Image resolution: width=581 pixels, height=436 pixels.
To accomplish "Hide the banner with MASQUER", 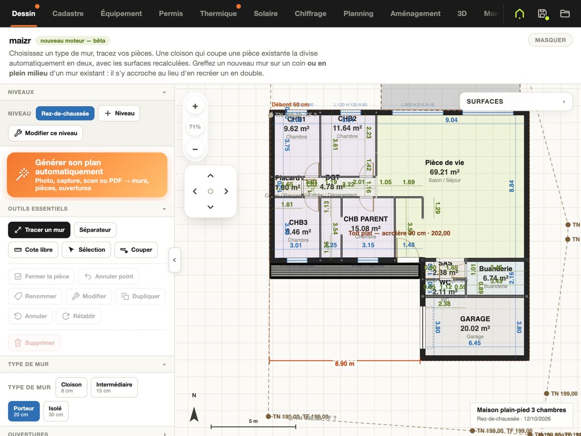I will pyautogui.click(x=550, y=40).
